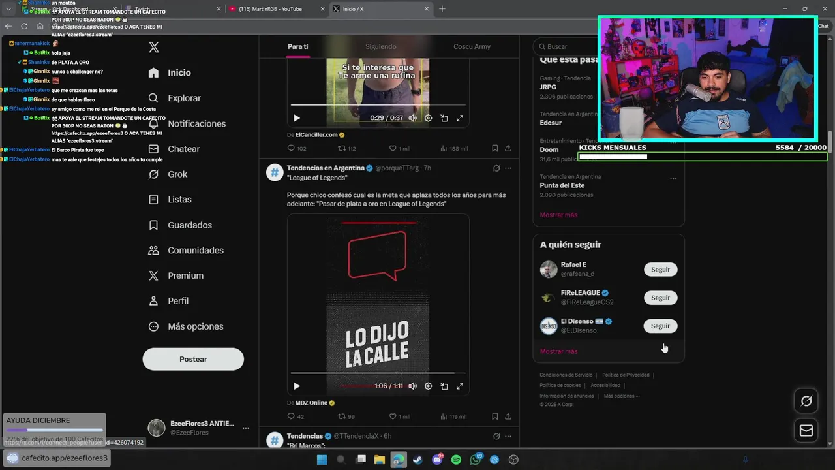Share the ElCanciller post
This screenshot has height=470, width=835.
point(508,148)
